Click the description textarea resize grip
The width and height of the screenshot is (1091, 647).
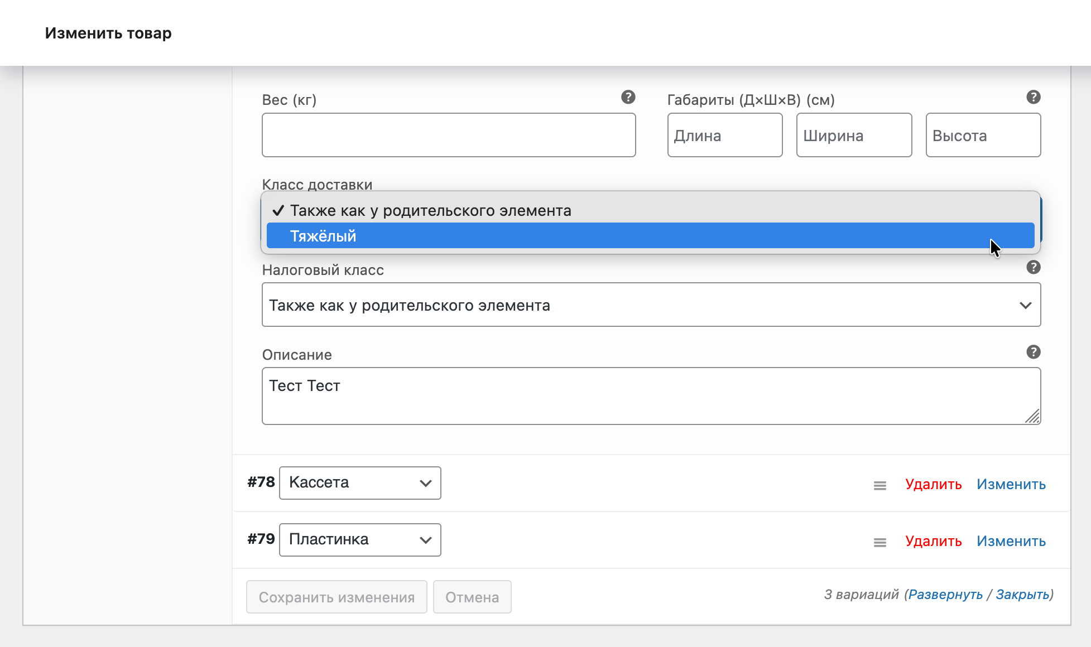(x=1032, y=417)
